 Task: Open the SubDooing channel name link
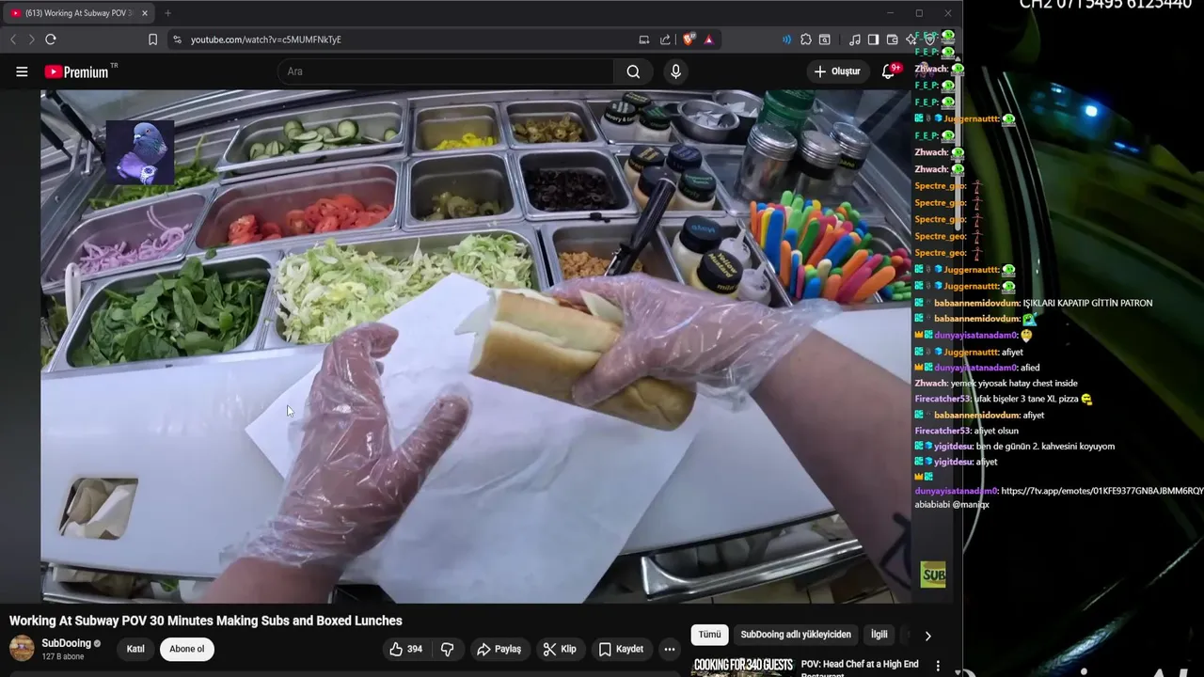[x=66, y=643]
